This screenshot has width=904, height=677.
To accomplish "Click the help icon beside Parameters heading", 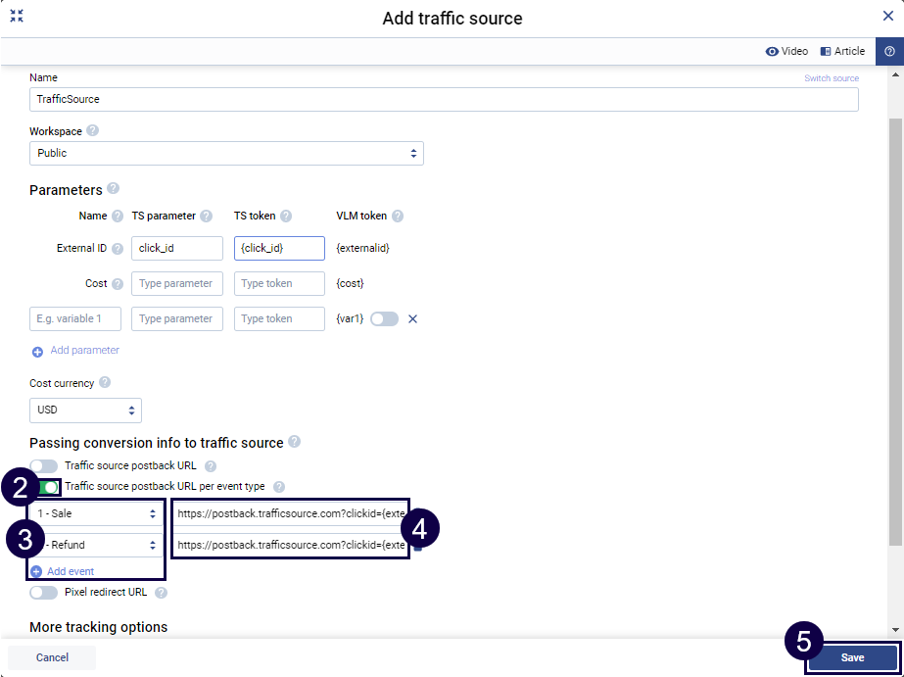I will coord(114,189).
